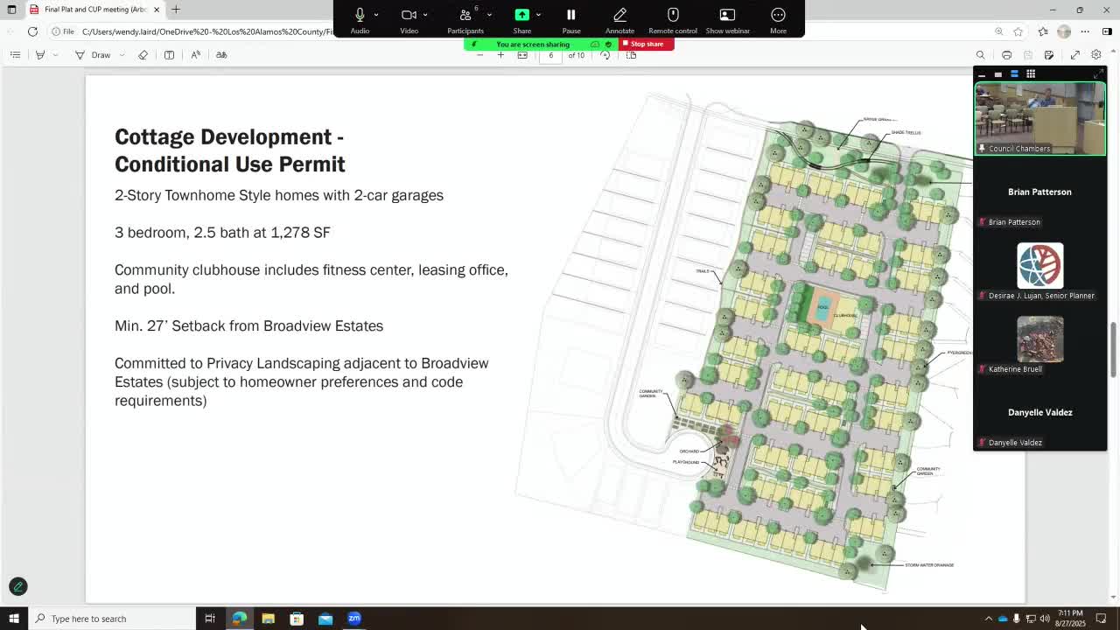Print the PDF document
1120x630 pixels.
[1007, 55]
